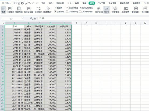Uncheck the 显示网格线 show gridlines checkbox
149x111 pixels.
67,8
